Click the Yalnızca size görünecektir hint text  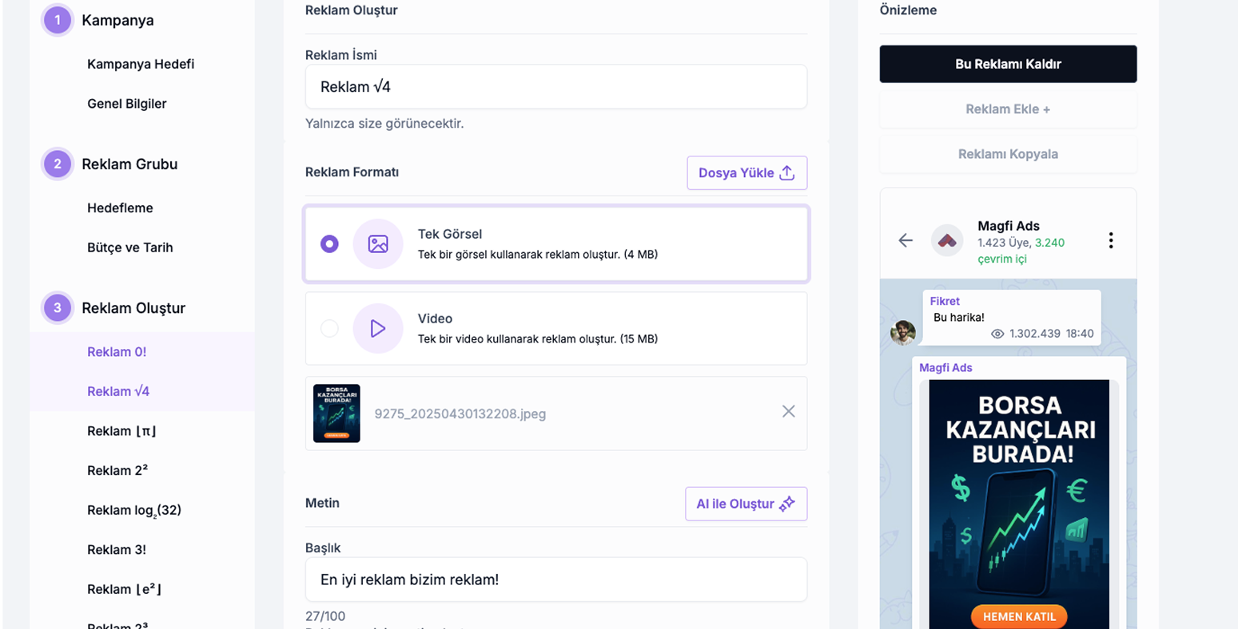pos(384,124)
